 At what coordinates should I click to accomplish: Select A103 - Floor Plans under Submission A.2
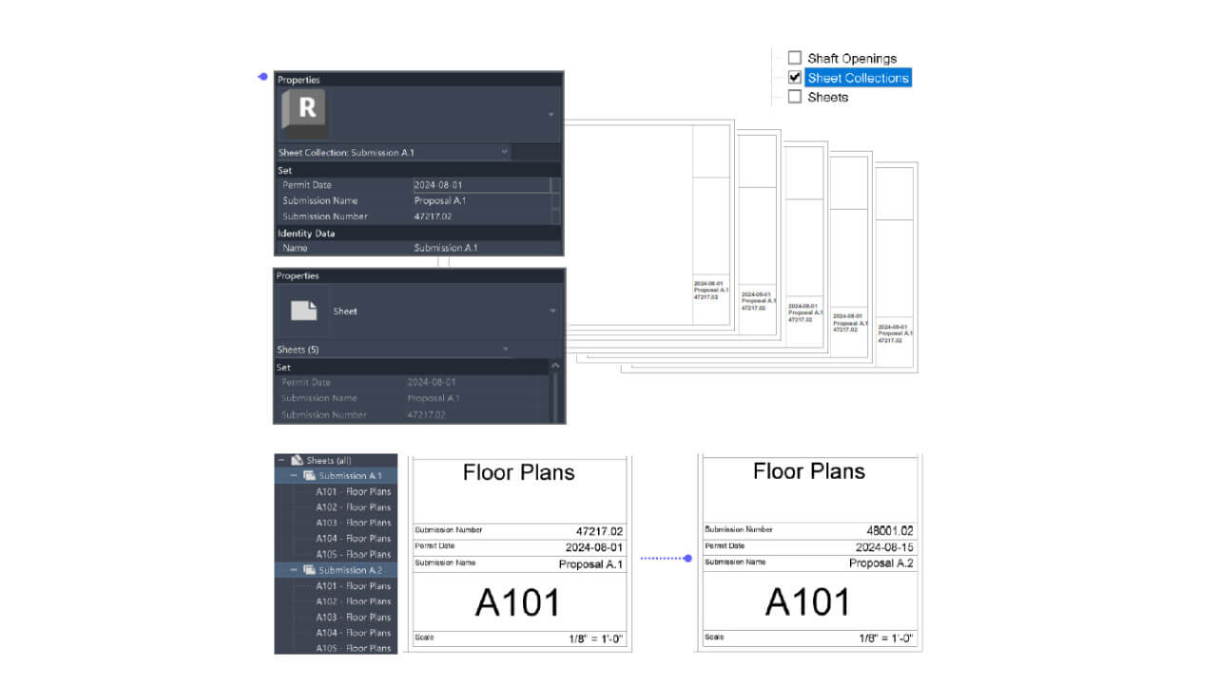click(354, 617)
